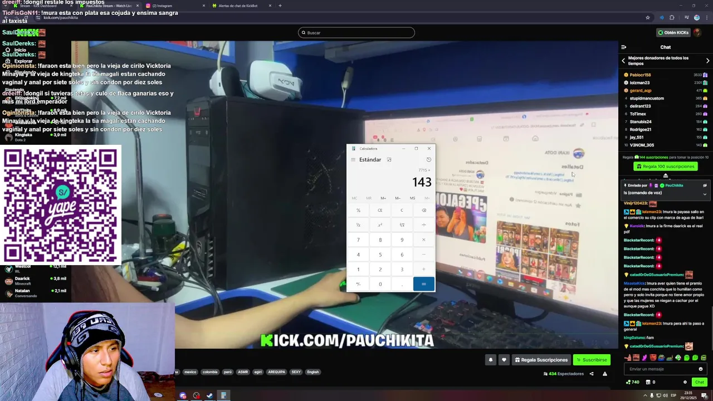Click the Calculator icon in the taskbar

tap(223, 395)
